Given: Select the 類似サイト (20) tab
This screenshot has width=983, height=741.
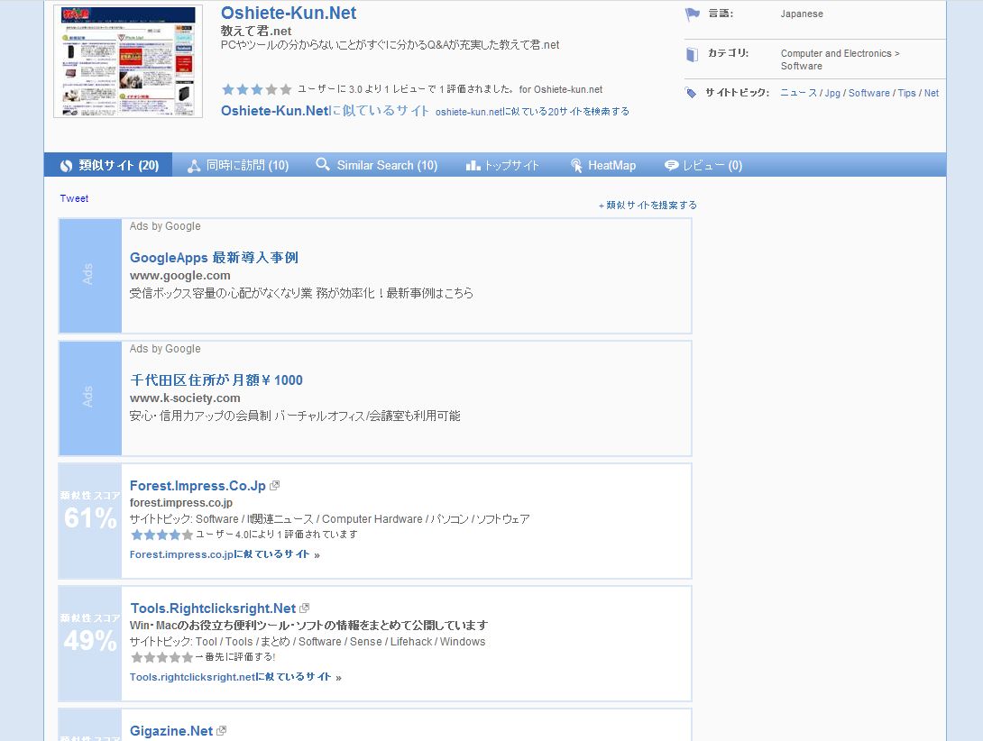Looking at the screenshot, I should tap(108, 165).
